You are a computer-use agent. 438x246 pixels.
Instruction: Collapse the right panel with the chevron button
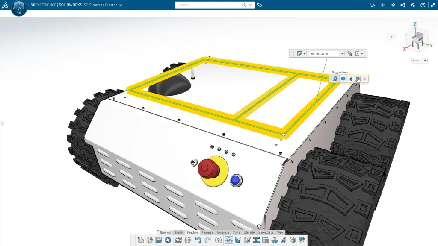[x=391, y=37]
